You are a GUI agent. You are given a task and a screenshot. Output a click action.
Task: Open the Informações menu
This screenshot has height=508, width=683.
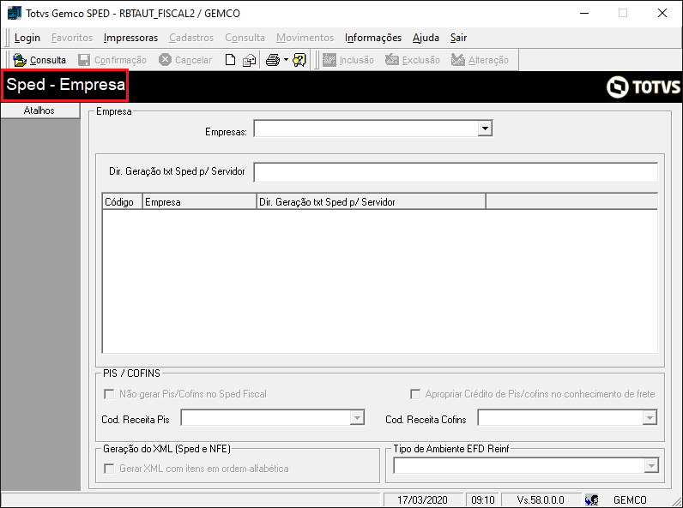pyautogui.click(x=373, y=38)
